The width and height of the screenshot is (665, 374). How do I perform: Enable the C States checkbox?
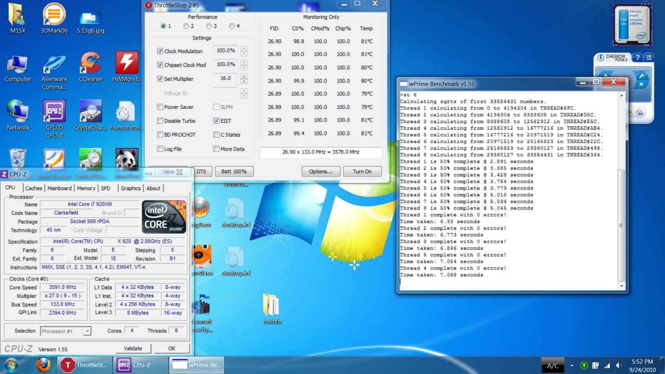[216, 135]
